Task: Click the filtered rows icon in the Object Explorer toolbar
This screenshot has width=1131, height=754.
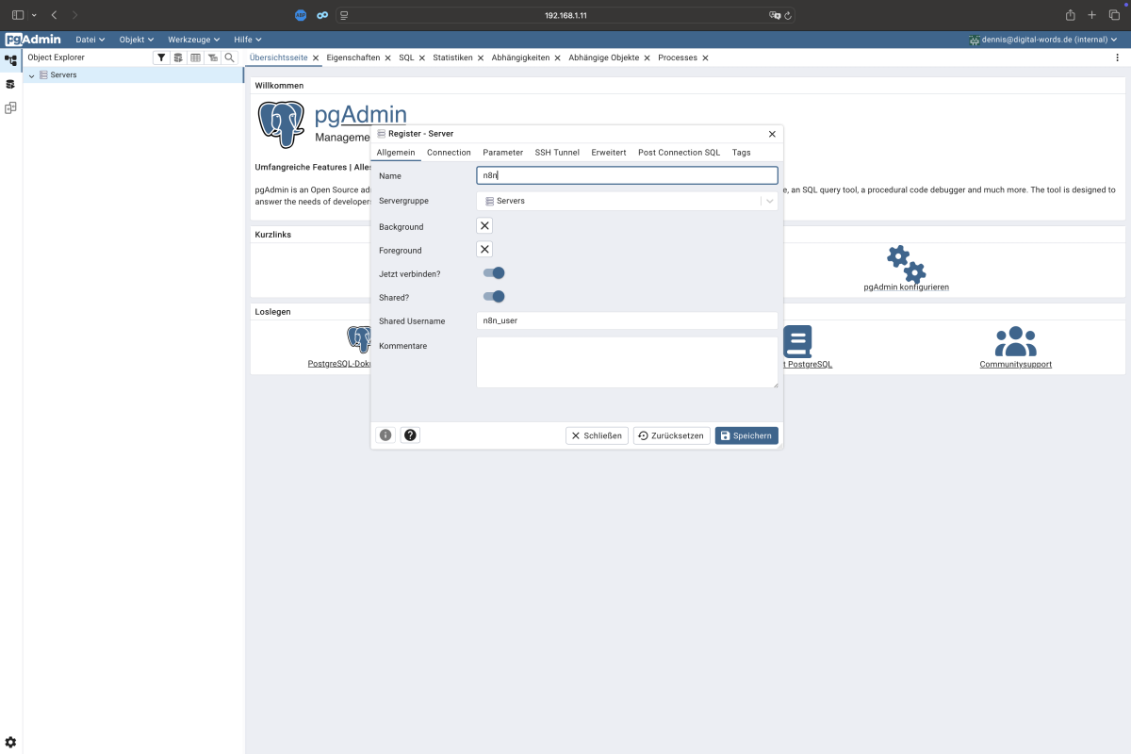Action: click(x=212, y=57)
